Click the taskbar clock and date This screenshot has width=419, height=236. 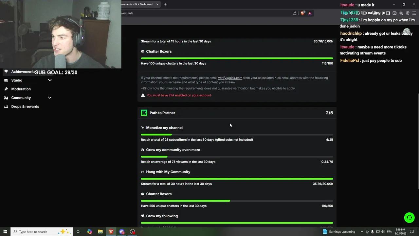pos(400,232)
